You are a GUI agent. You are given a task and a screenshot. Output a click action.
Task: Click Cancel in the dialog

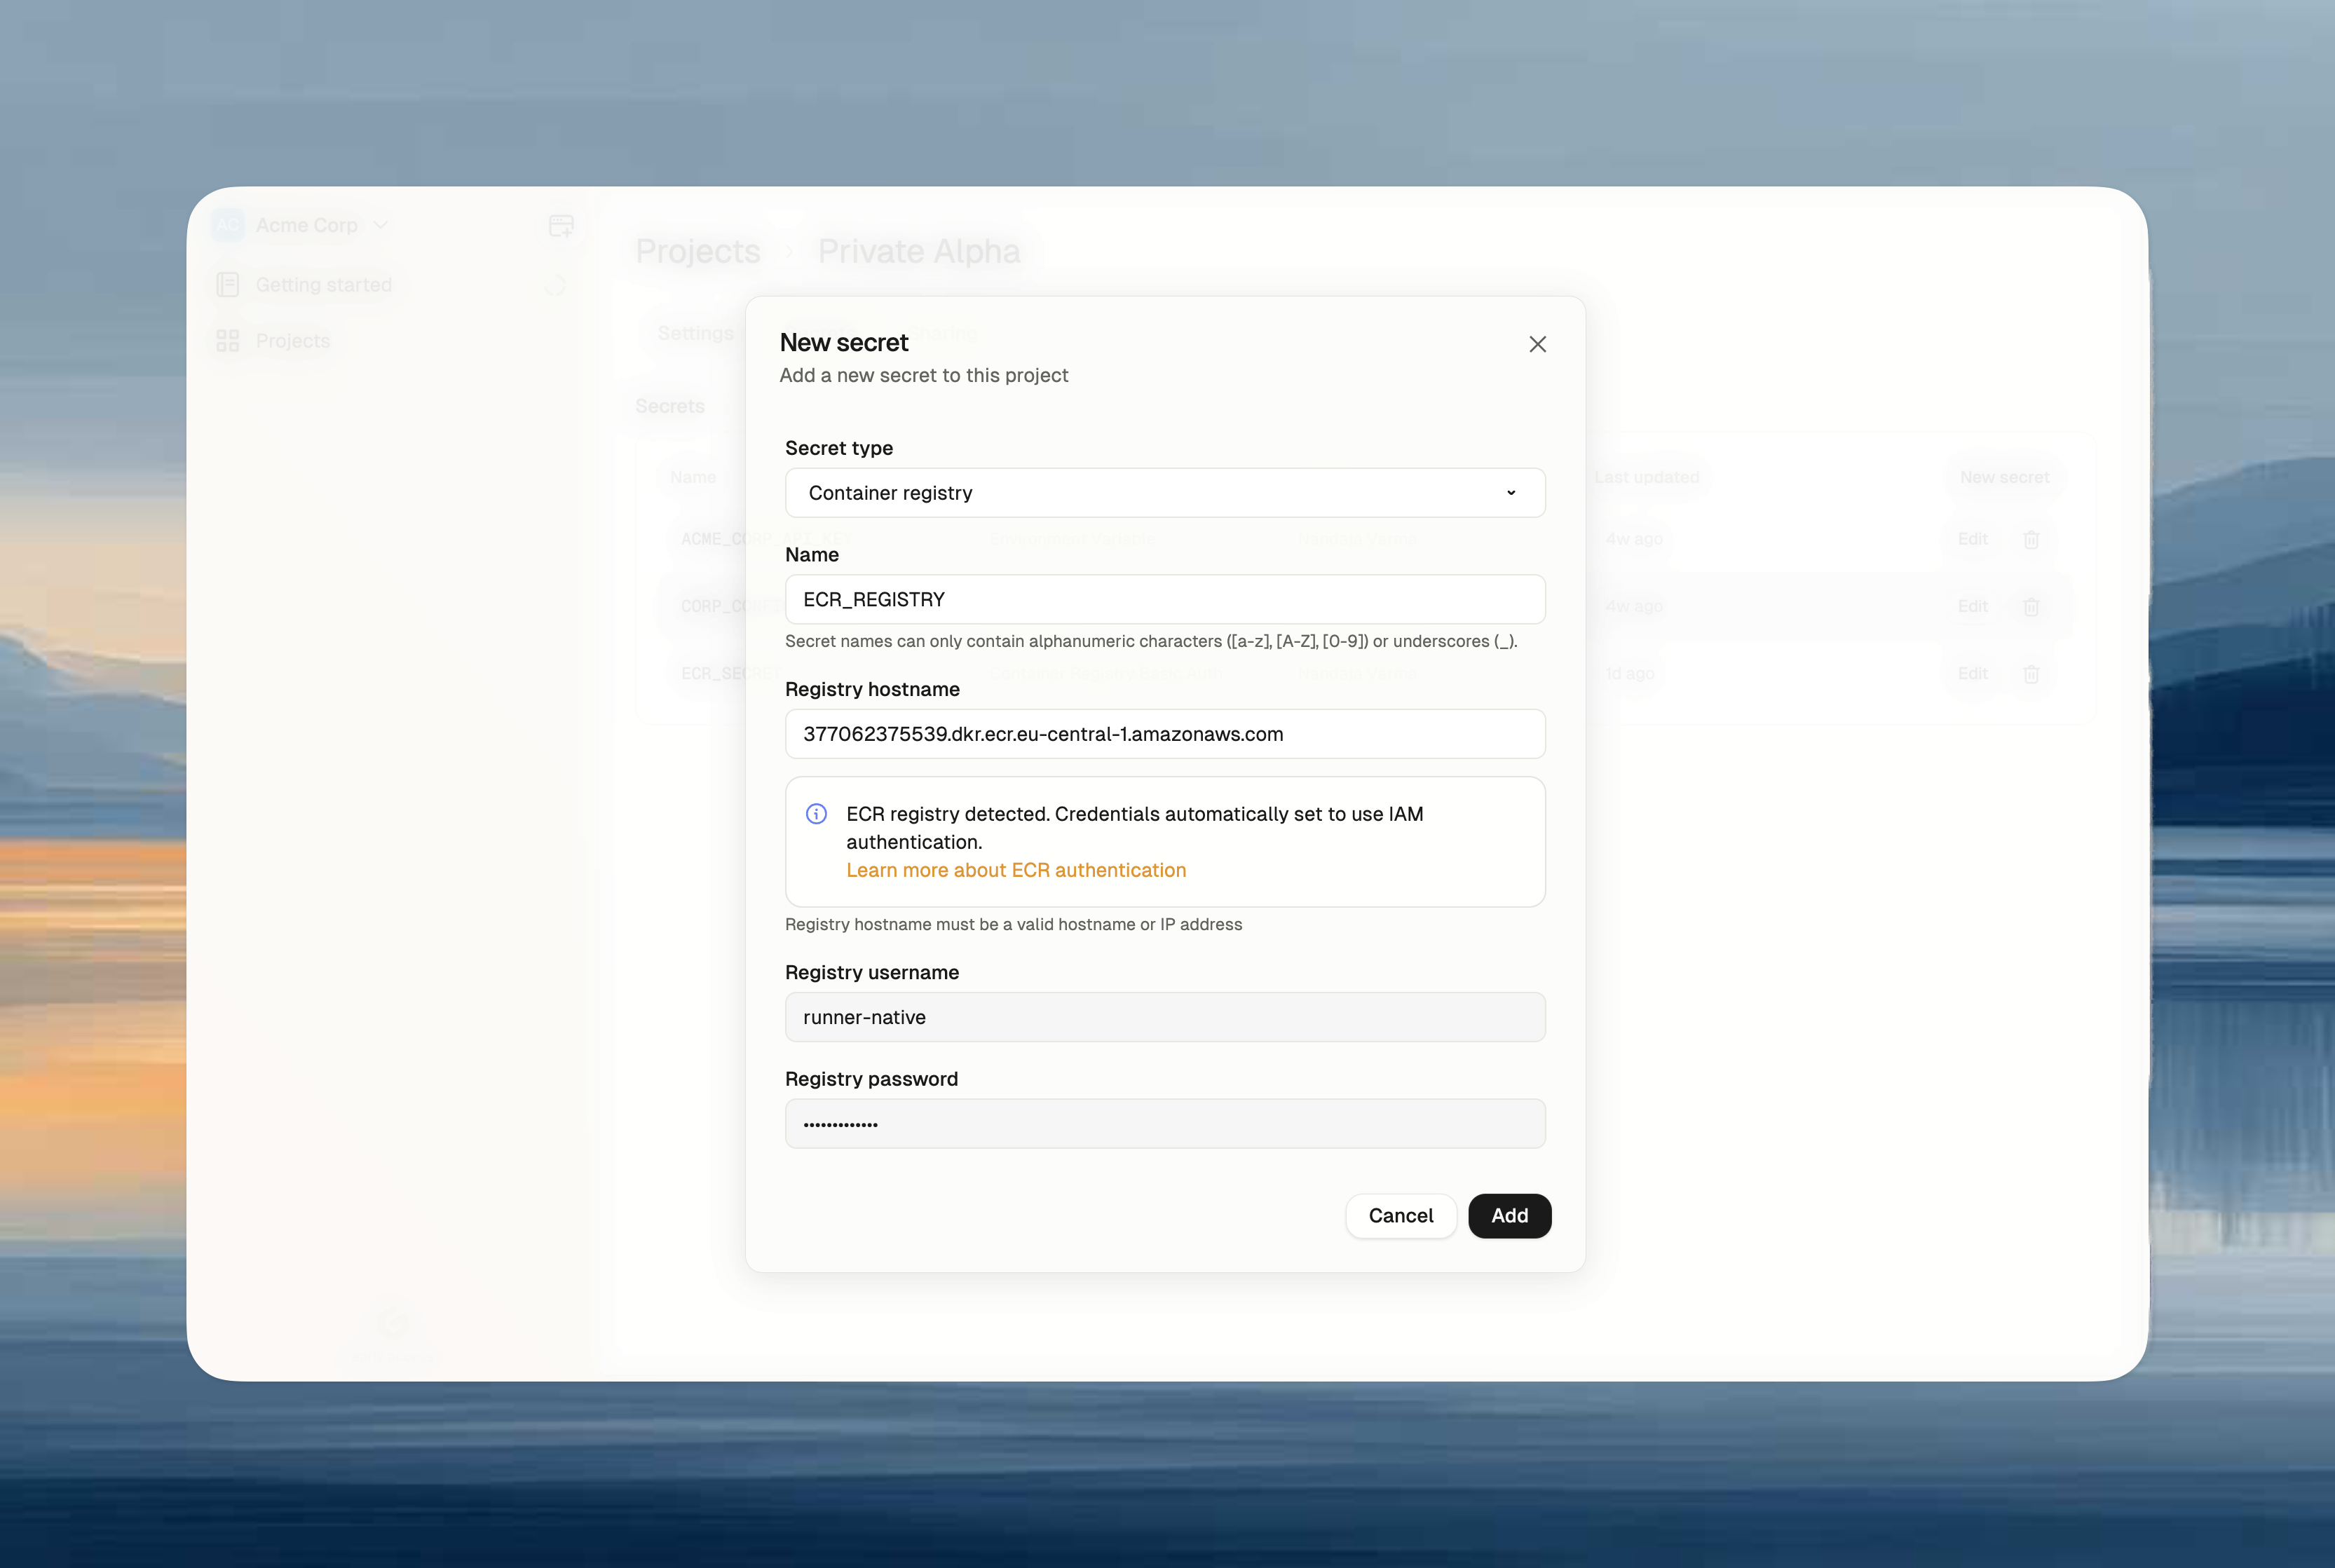[x=1400, y=1215]
